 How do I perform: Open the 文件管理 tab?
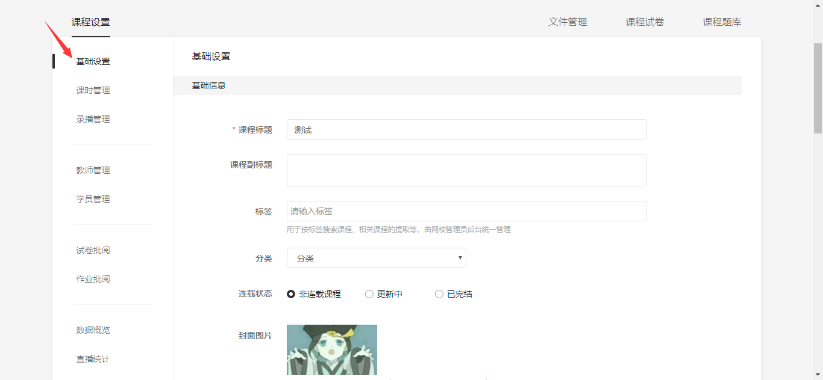point(567,22)
